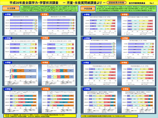Screen dimensions: 158x118
Task: Open the 小学校 two-bar chart with large orange segments
Action: click(21, 75)
